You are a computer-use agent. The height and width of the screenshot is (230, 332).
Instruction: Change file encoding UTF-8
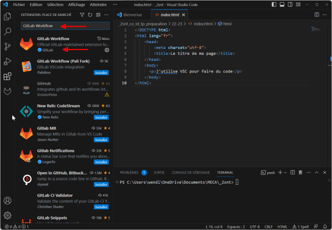click(255, 227)
